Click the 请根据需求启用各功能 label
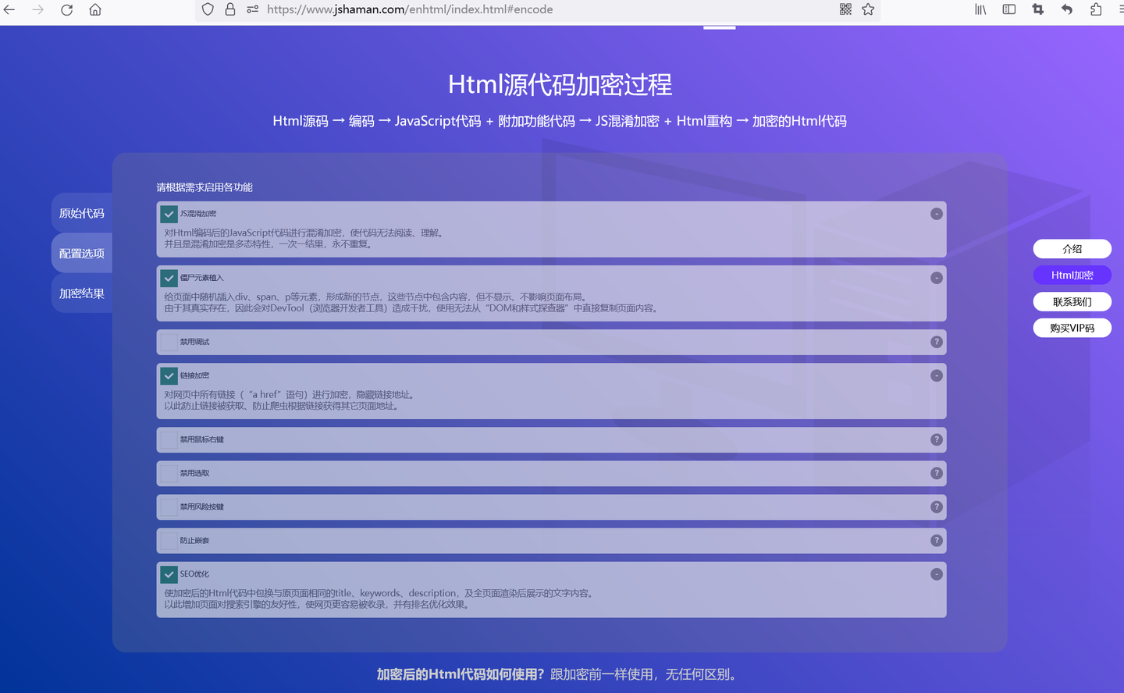Image resolution: width=1124 pixels, height=693 pixels. (x=205, y=187)
